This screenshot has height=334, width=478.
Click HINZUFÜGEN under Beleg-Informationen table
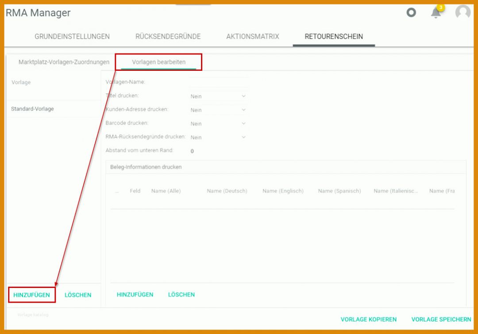point(135,295)
